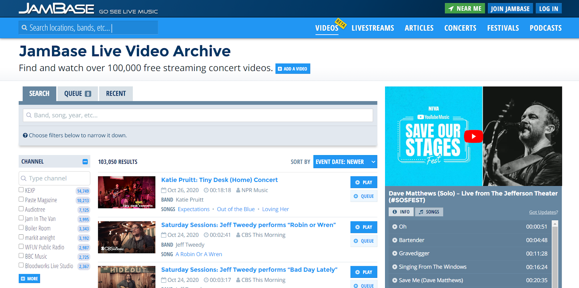Click the LOG IN button

tap(549, 8)
